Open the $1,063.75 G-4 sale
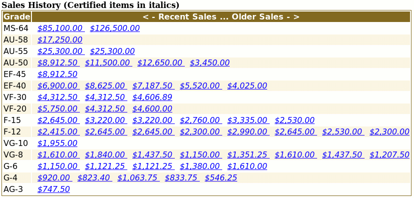Viewport: 414px width, 198px height. pos(138,177)
